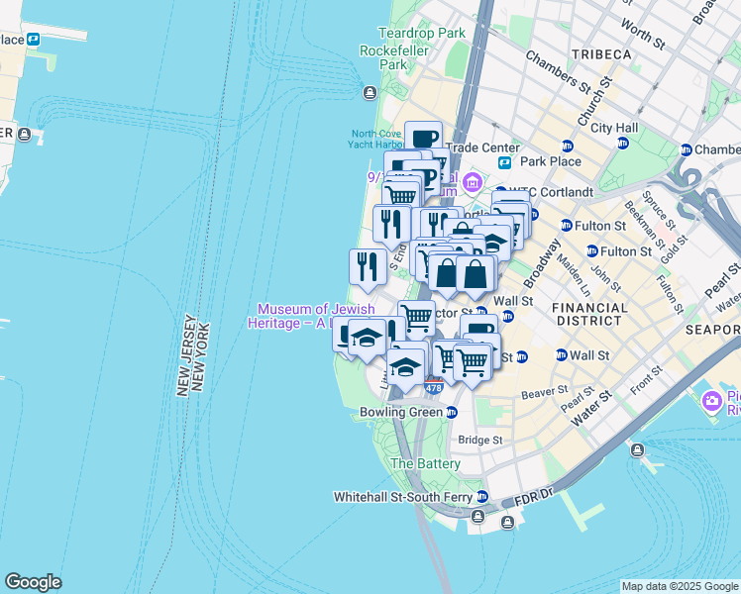Click the 9/11 Memorial museum pin icon

pyautogui.click(x=473, y=182)
